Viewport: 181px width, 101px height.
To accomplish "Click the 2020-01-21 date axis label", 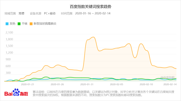I will click(28, 84).
